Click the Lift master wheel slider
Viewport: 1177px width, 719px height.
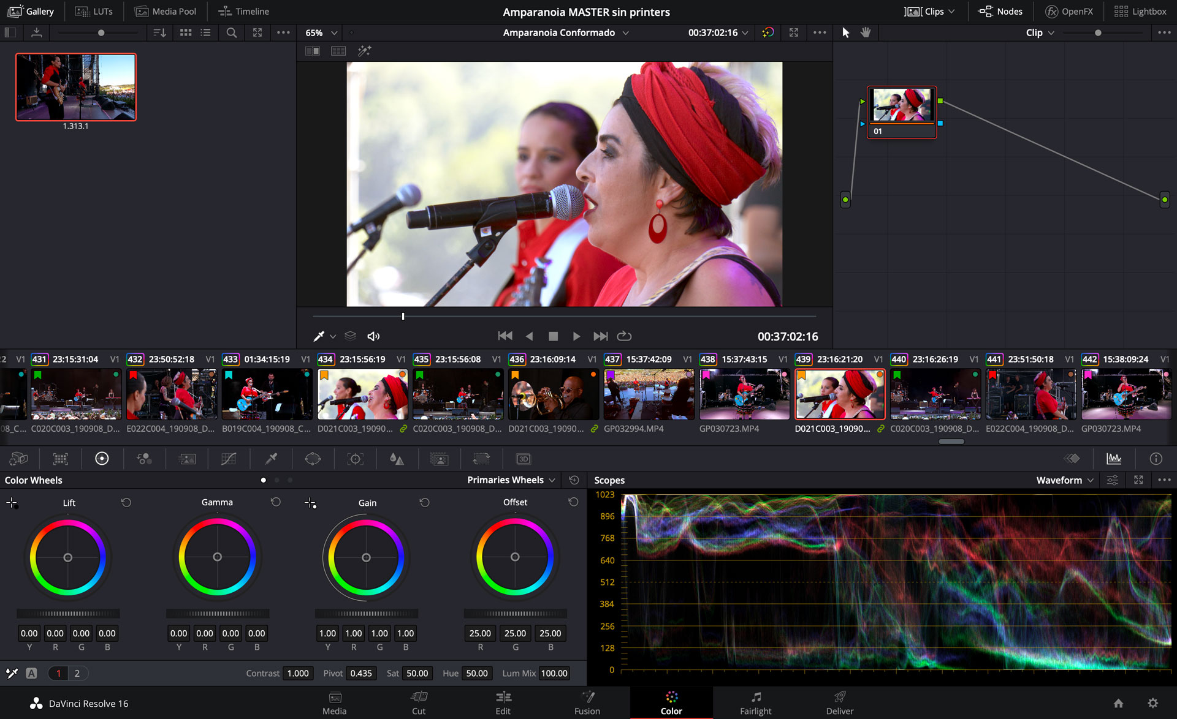pos(68,613)
